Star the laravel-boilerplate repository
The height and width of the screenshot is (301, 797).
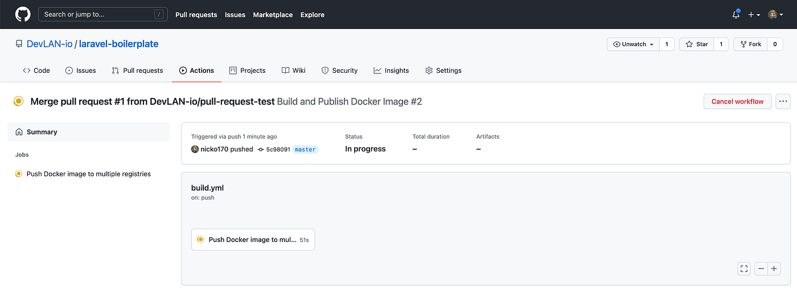point(697,44)
